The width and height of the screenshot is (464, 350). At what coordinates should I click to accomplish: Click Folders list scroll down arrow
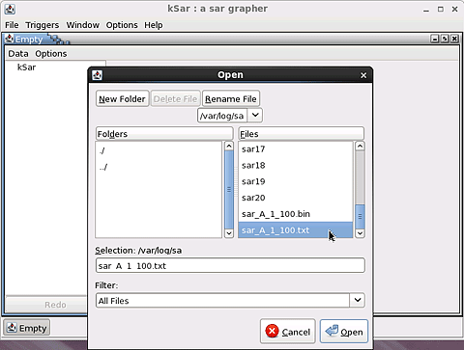tap(229, 233)
